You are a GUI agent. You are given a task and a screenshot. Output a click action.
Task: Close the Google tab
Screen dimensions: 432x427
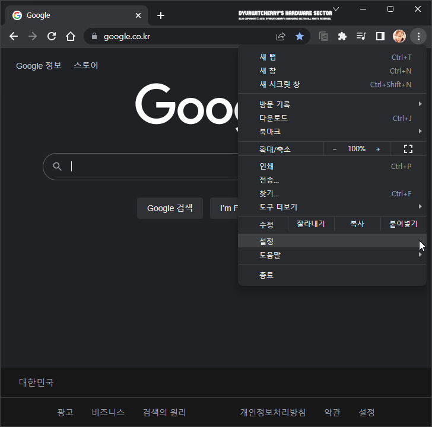pyautogui.click(x=138, y=15)
